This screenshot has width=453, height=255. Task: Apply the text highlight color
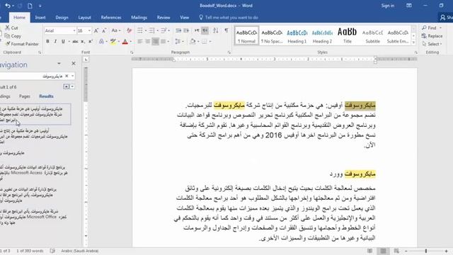113,42
